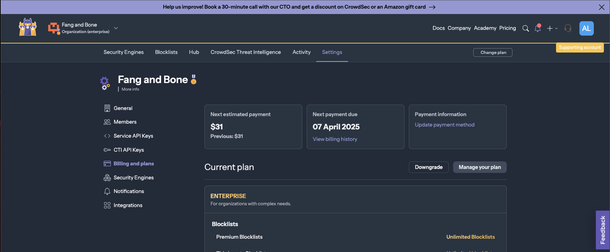Click the headset support icon
Image resolution: width=610 pixels, height=252 pixels.
(568, 28)
